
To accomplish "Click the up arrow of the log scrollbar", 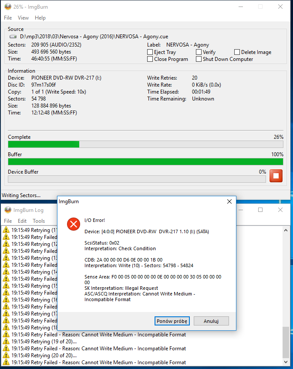I will click(286, 230).
